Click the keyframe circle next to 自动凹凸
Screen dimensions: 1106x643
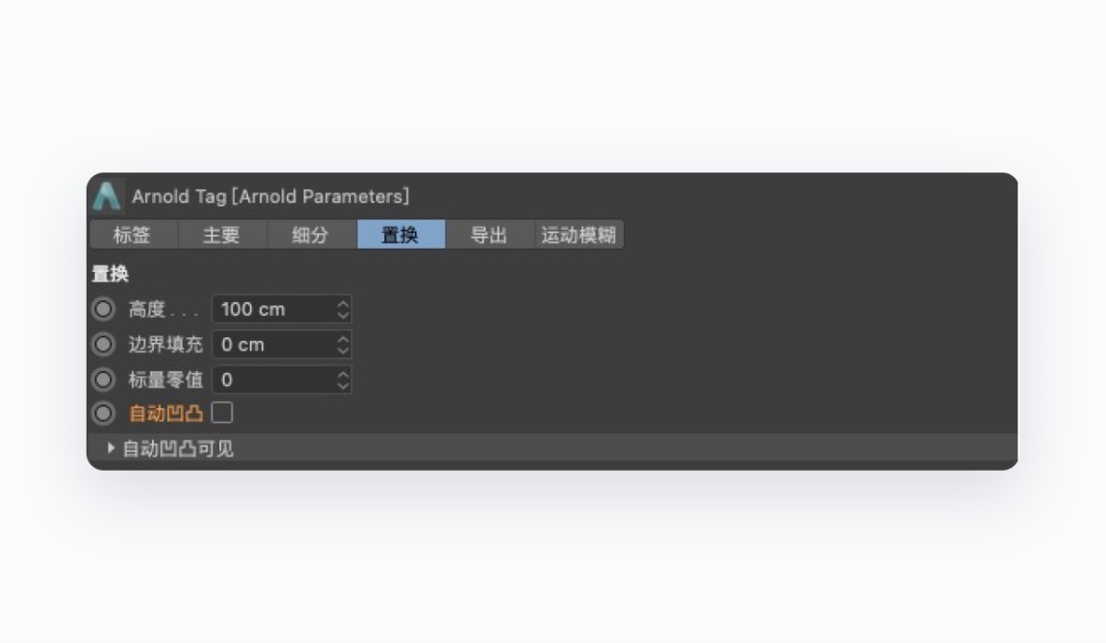point(103,413)
